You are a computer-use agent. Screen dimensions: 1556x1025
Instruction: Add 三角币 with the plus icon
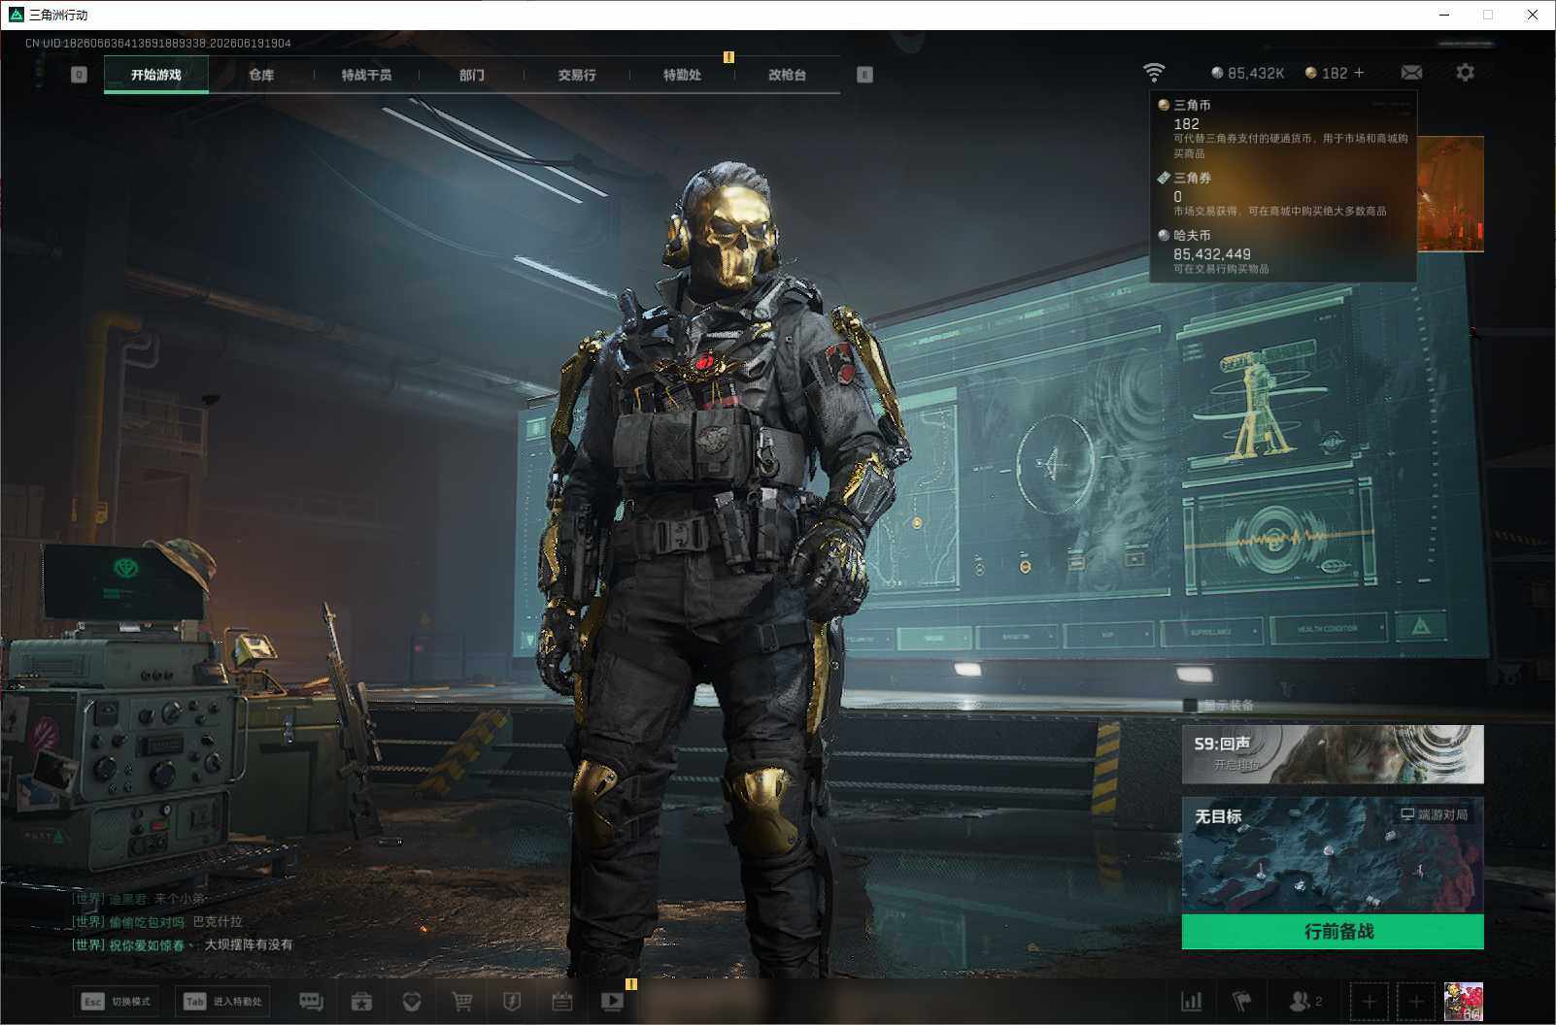[x=1359, y=73]
